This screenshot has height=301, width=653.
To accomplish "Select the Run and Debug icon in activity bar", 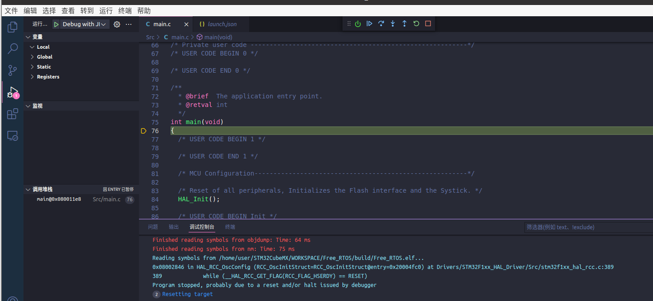I will point(12,92).
